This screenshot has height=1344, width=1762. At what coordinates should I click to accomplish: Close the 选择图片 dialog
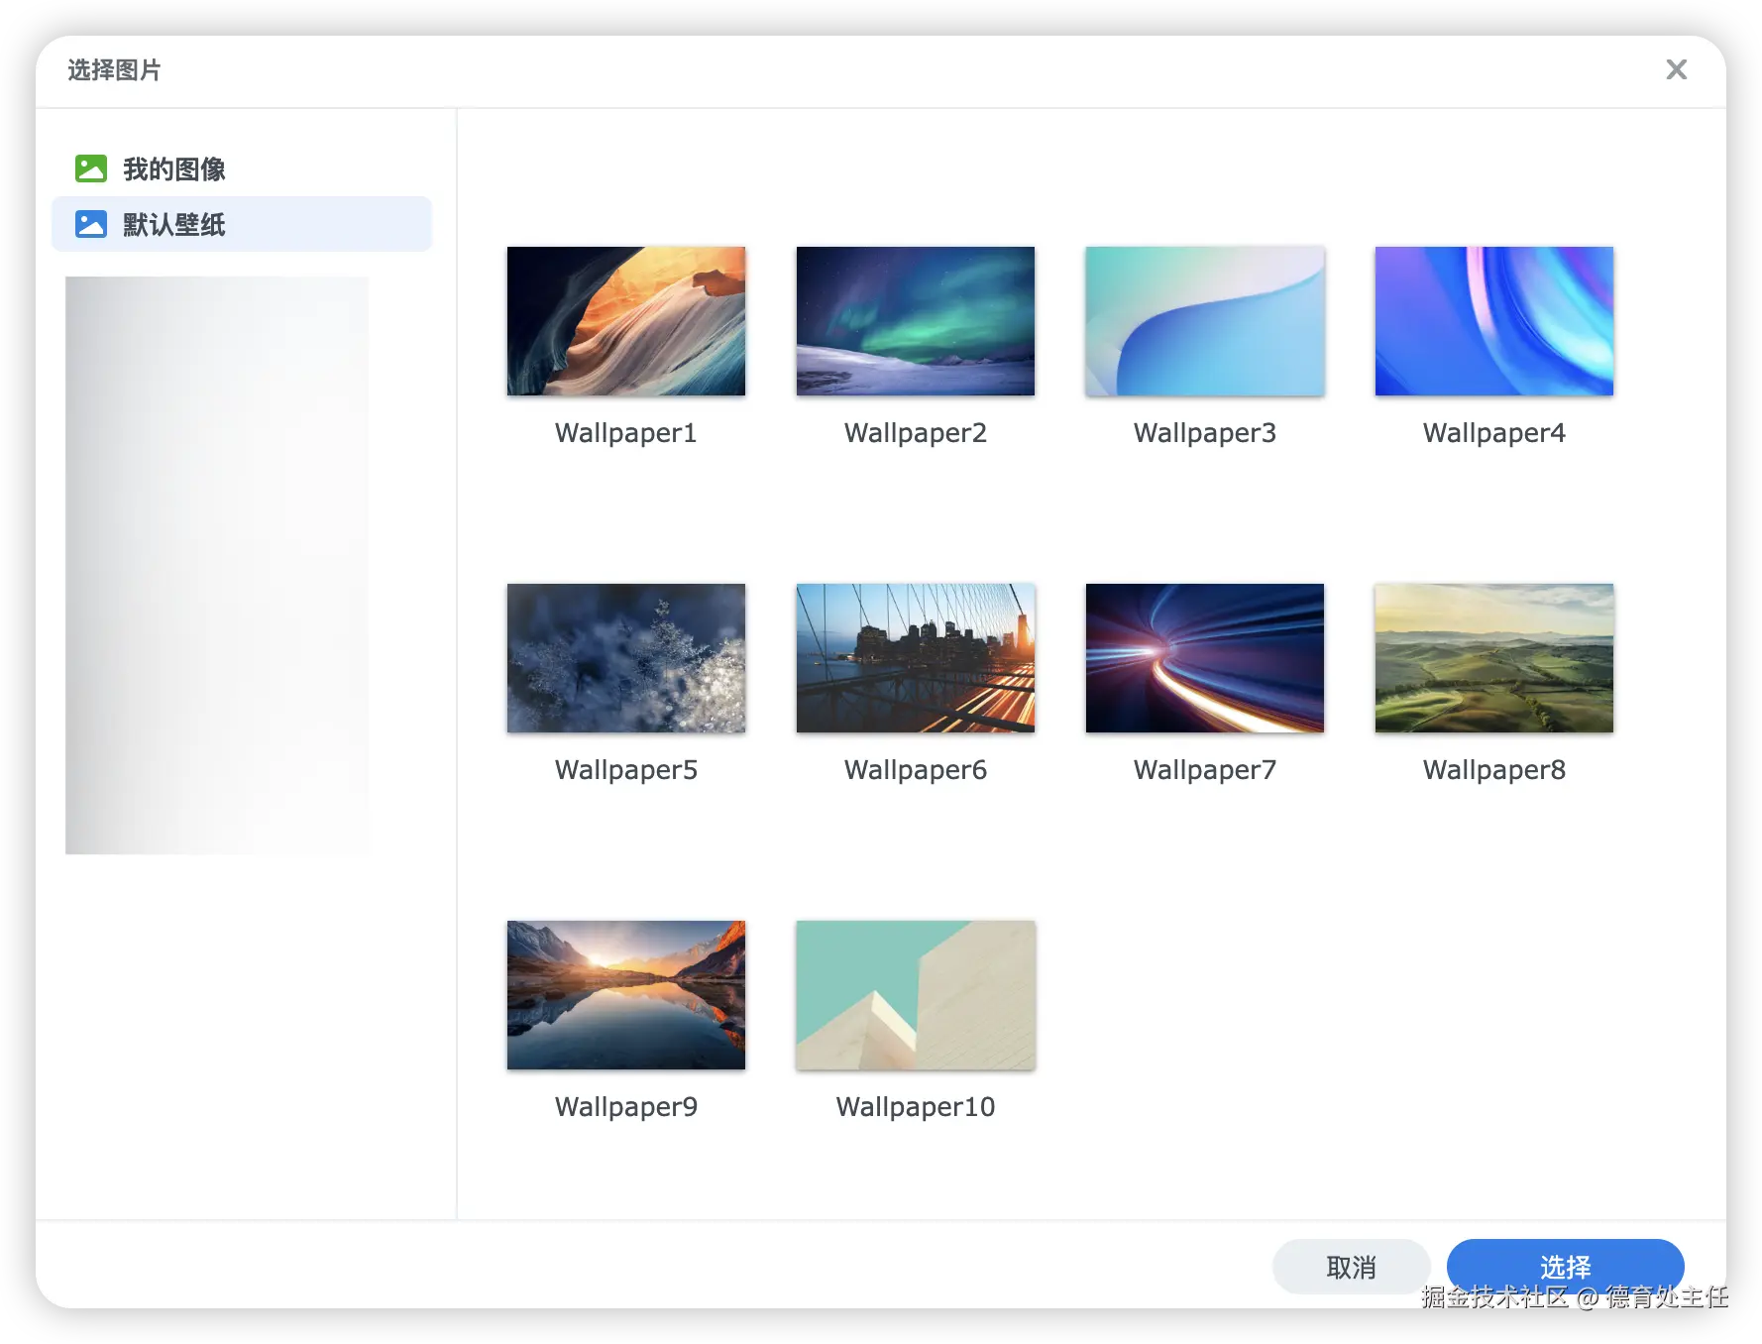[1676, 69]
